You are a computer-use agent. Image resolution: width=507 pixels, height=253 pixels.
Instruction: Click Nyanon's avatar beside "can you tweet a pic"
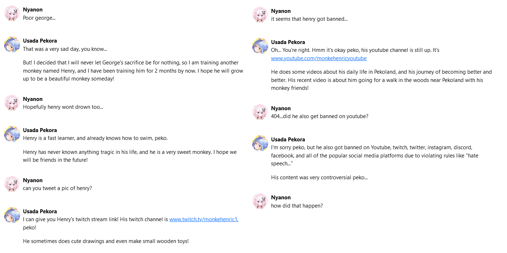[x=11, y=184]
